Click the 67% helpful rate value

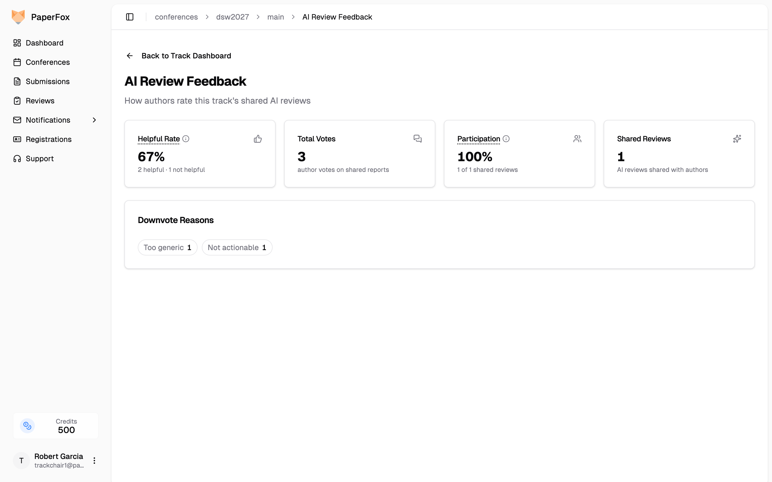(x=151, y=157)
